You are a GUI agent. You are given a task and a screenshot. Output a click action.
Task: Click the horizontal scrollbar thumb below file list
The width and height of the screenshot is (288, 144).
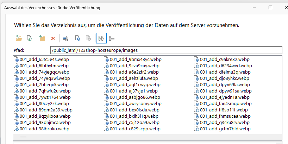[x=23, y=137]
